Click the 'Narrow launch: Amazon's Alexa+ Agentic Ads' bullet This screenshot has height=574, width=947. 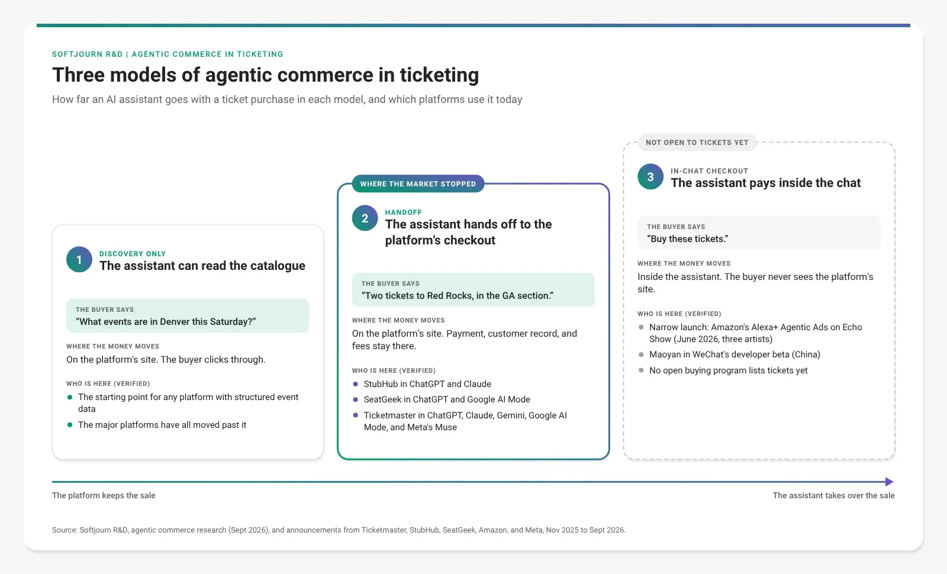click(x=755, y=333)
